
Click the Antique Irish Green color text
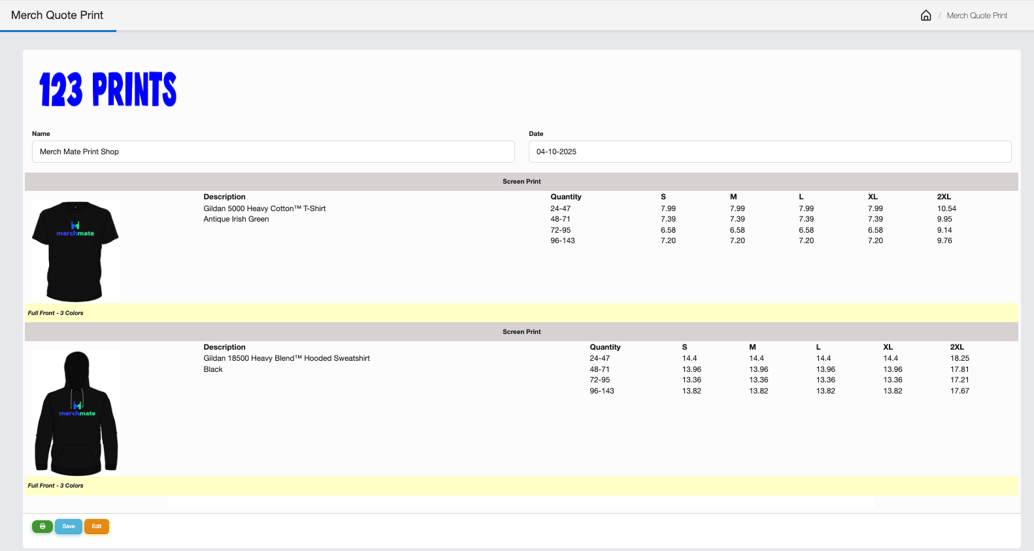point(236,219)
